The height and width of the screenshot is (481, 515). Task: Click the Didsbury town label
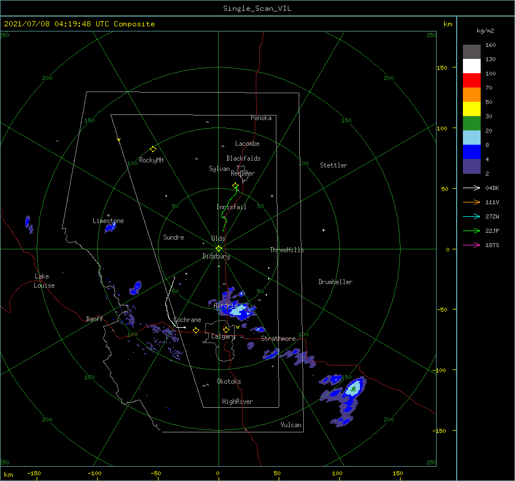216,256
